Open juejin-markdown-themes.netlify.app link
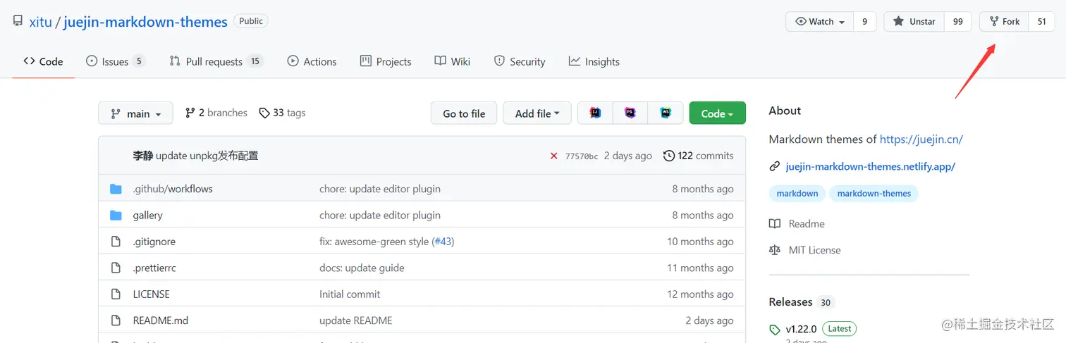This screenshot has height=343, width=1066. (870, 167)
